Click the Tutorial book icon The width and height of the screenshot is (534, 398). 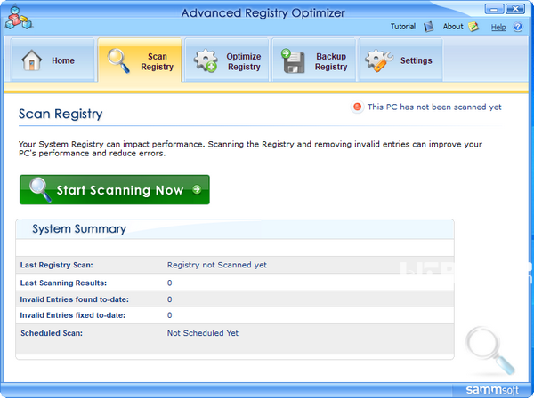(428, 27)
